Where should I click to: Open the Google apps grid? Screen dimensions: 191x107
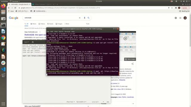[180, 18]
